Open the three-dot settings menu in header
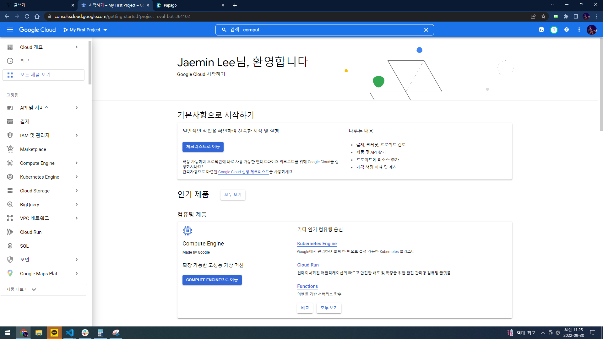Image resolution: width=603 pixels, height=339 pixels. point(579,30)
